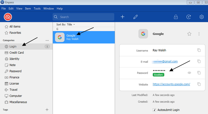The width and height of the screenshot is (208, 114).
Task: Toggle the Autosubmit Login checkbox
Action: (154, 110)
